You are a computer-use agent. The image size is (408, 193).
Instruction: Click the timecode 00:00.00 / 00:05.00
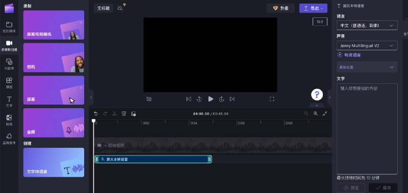[x=211, y=114]
